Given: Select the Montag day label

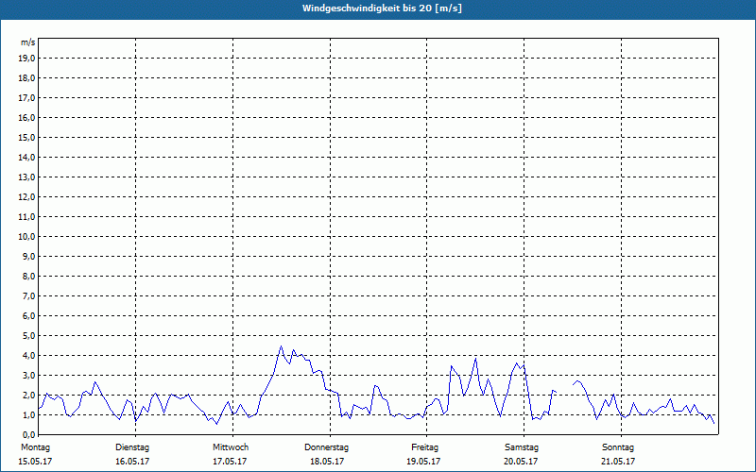Looking at the screenshot, I should point(35,447).
